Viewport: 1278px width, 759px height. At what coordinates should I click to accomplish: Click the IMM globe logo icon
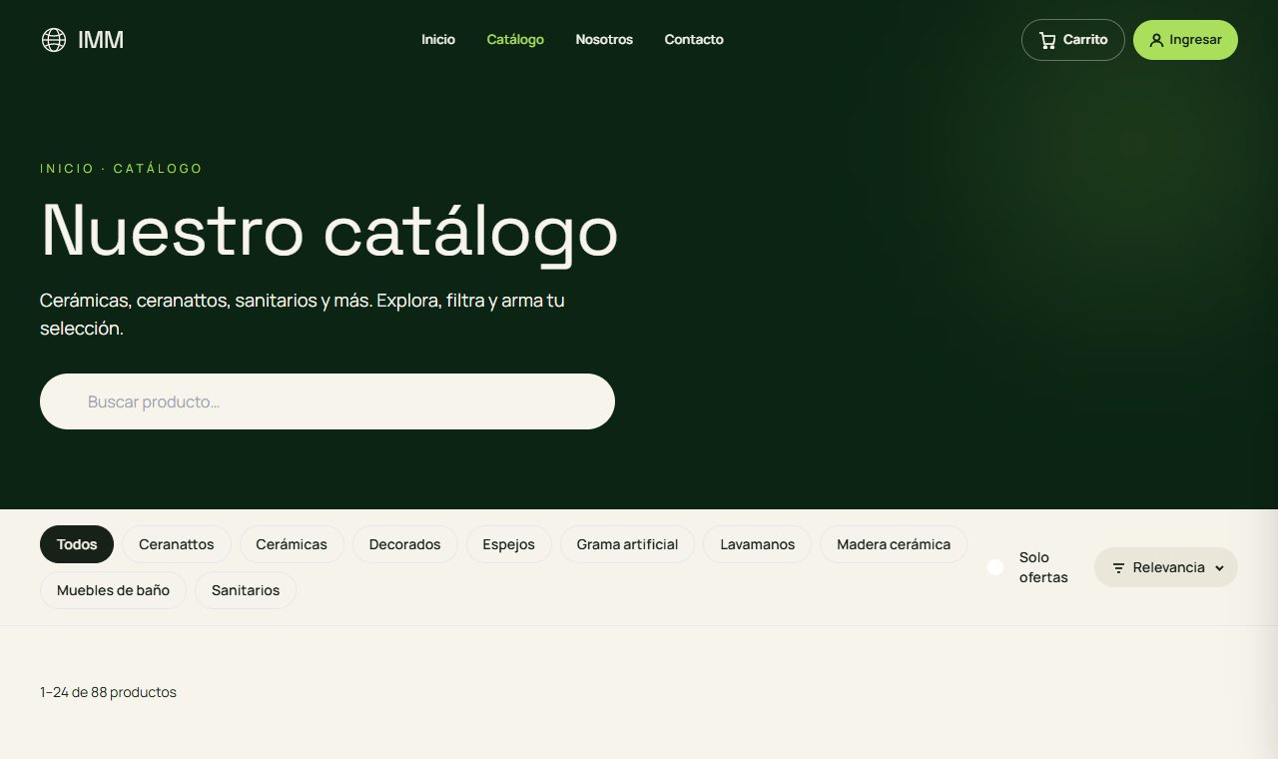[x=54, y=40]
